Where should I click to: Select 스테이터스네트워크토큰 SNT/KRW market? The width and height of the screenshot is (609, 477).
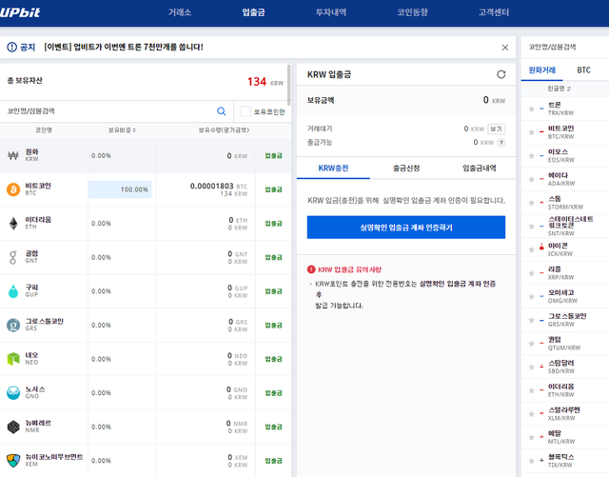click(x=571, y=226)
